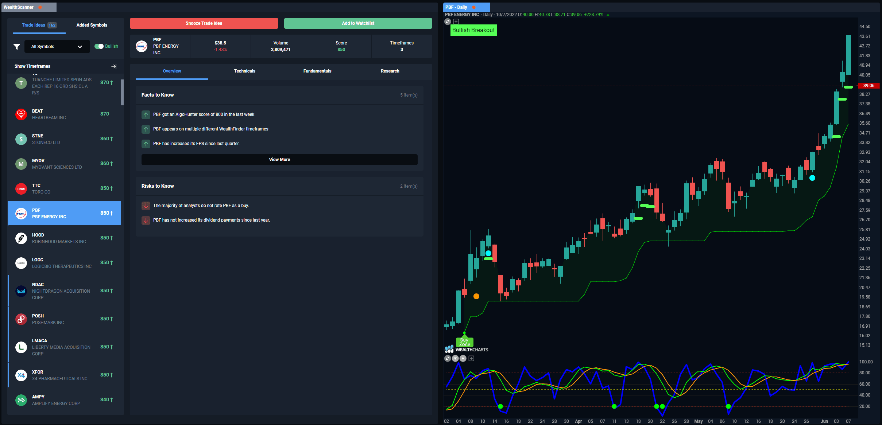The image size is (882, 425).
Task: Click the green up arrow beside AlgoHunter fact
Action: (146, 115)
